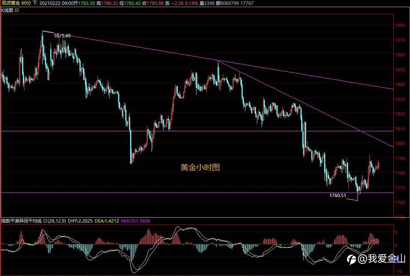Click the 1875.49 peak price annotation
The height and width of the screenshot is (276, 410).
tap(62, 36)
